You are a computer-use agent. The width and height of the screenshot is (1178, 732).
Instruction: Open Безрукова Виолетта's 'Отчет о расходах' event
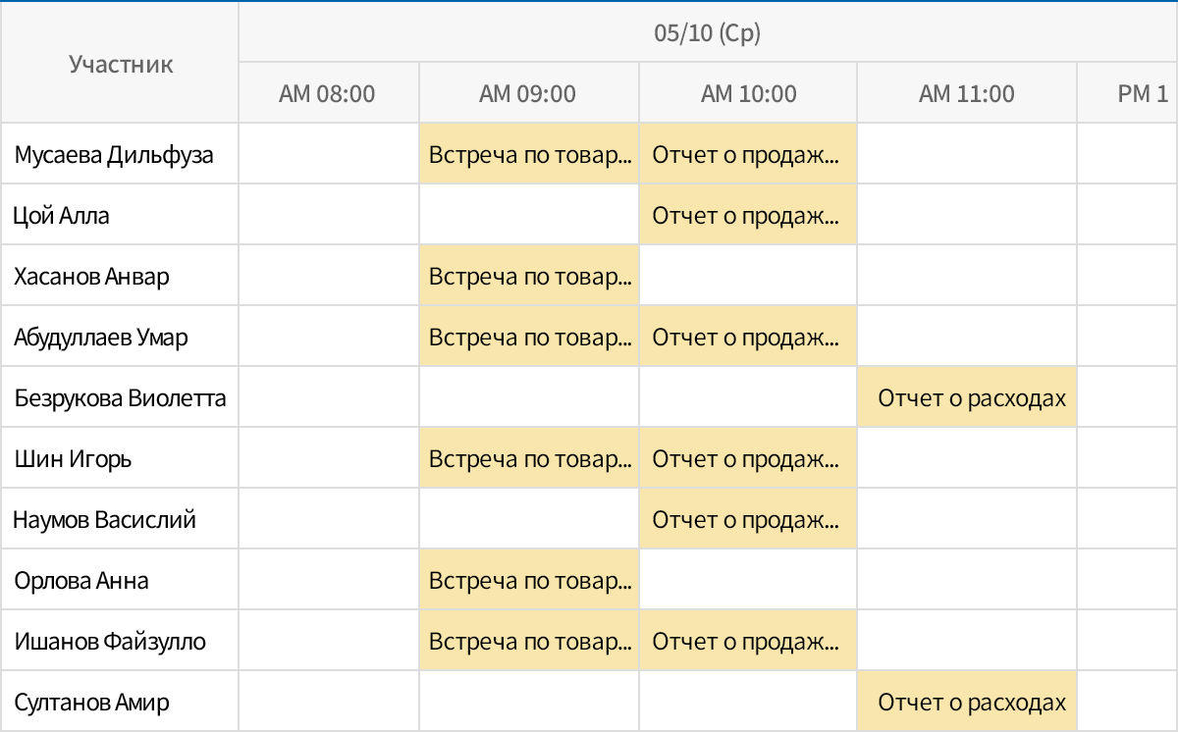pos(967,396)
